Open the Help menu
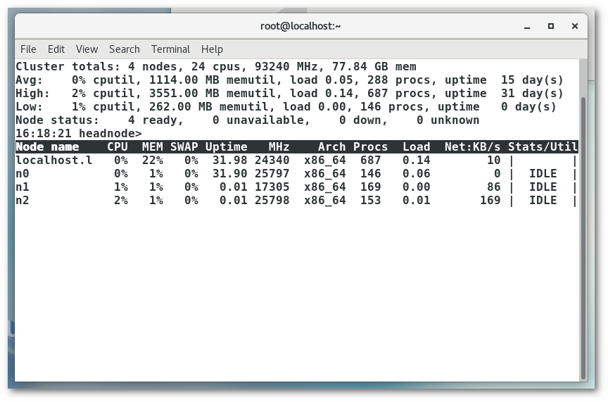This screenshot has width=608, height=402. coord(212,49)
